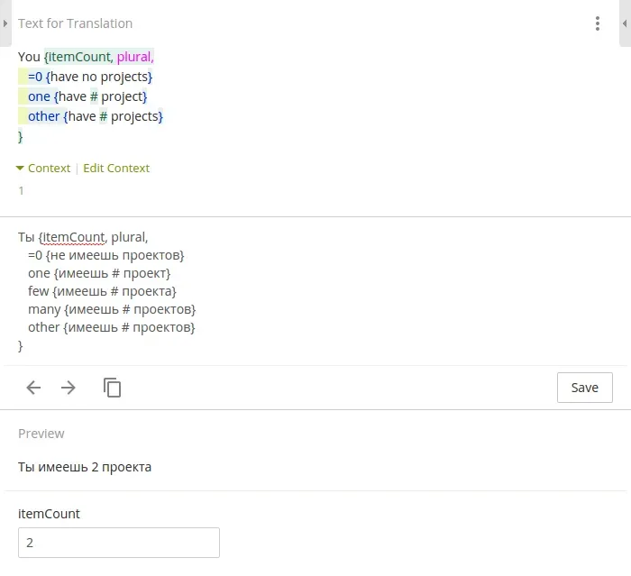Place cursor on the "few" translation line
This screenshot has height=576, width=631.
[x=102, y=291]
